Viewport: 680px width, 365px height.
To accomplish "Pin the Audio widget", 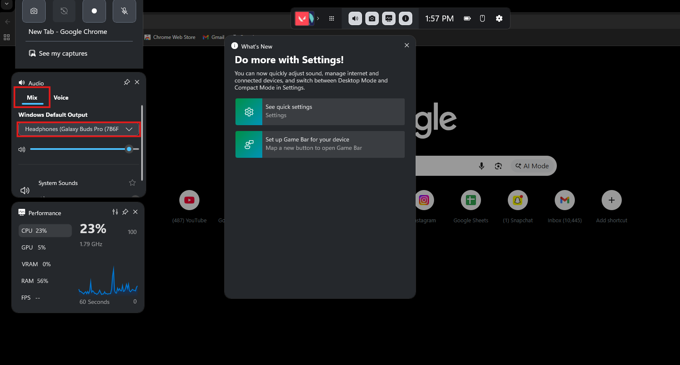I will click(x=127, y=82).
